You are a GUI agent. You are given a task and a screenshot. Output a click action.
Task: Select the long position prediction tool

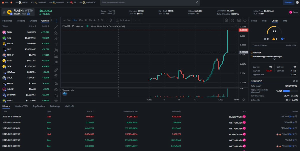[56, 56]
